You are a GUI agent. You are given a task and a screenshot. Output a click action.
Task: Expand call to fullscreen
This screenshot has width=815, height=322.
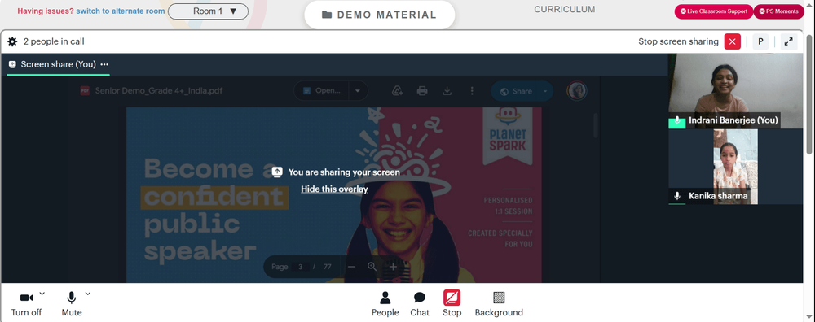[x=788, y=41]
